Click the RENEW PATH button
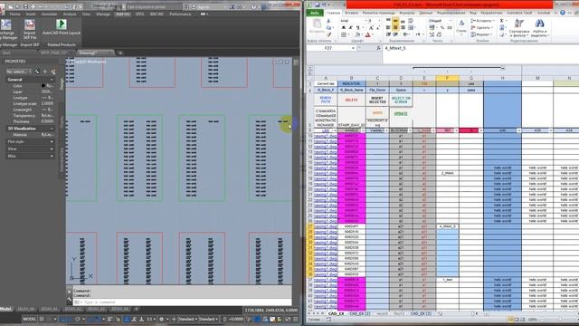Image resolution: width=579 pixels, height=326 pixels. (326, 100)
